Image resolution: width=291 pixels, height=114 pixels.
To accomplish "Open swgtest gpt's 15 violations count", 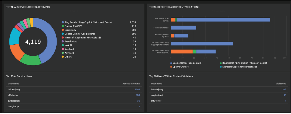I will tap(284, 95).
